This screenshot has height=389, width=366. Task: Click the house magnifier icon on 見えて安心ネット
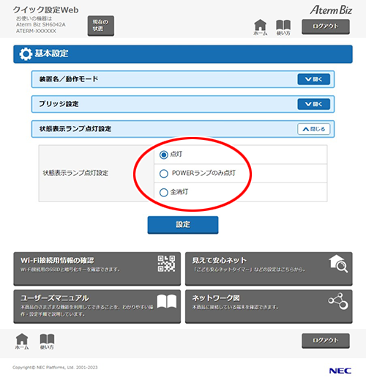(x=338, y=264)
